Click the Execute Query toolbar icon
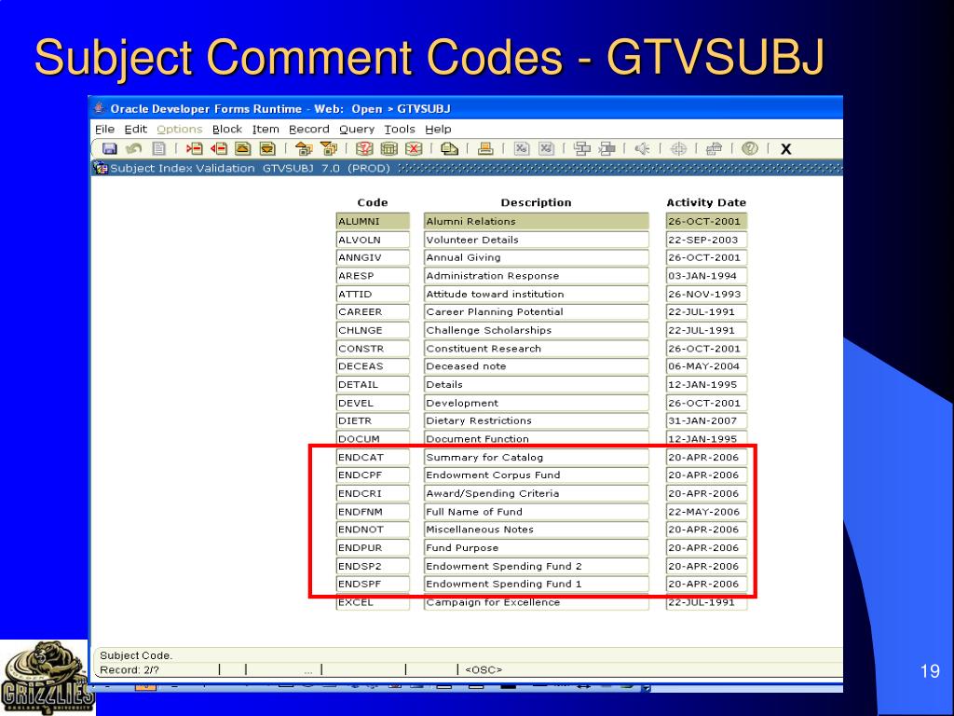The image size is (954, 716). (388, 148)
